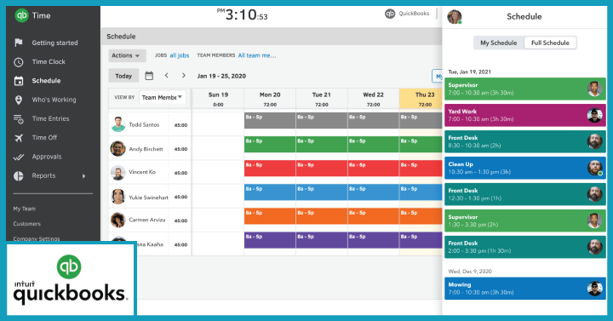Click the avatar on the Mowing shift

[594, 289]
